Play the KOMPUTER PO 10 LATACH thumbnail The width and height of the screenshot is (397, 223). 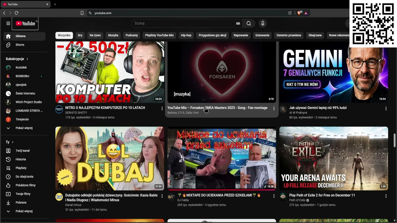point(110,72)
